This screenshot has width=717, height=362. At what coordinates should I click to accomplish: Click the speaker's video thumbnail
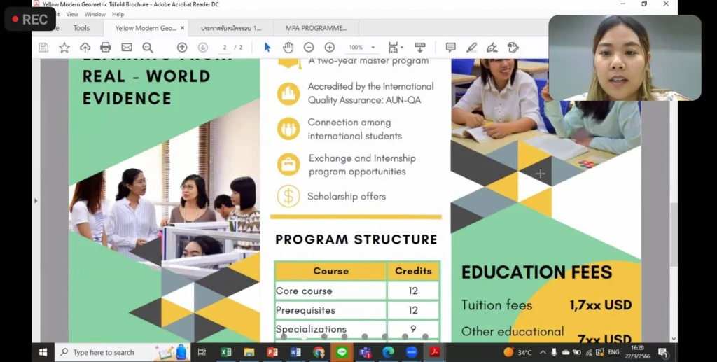pos(625,57)
